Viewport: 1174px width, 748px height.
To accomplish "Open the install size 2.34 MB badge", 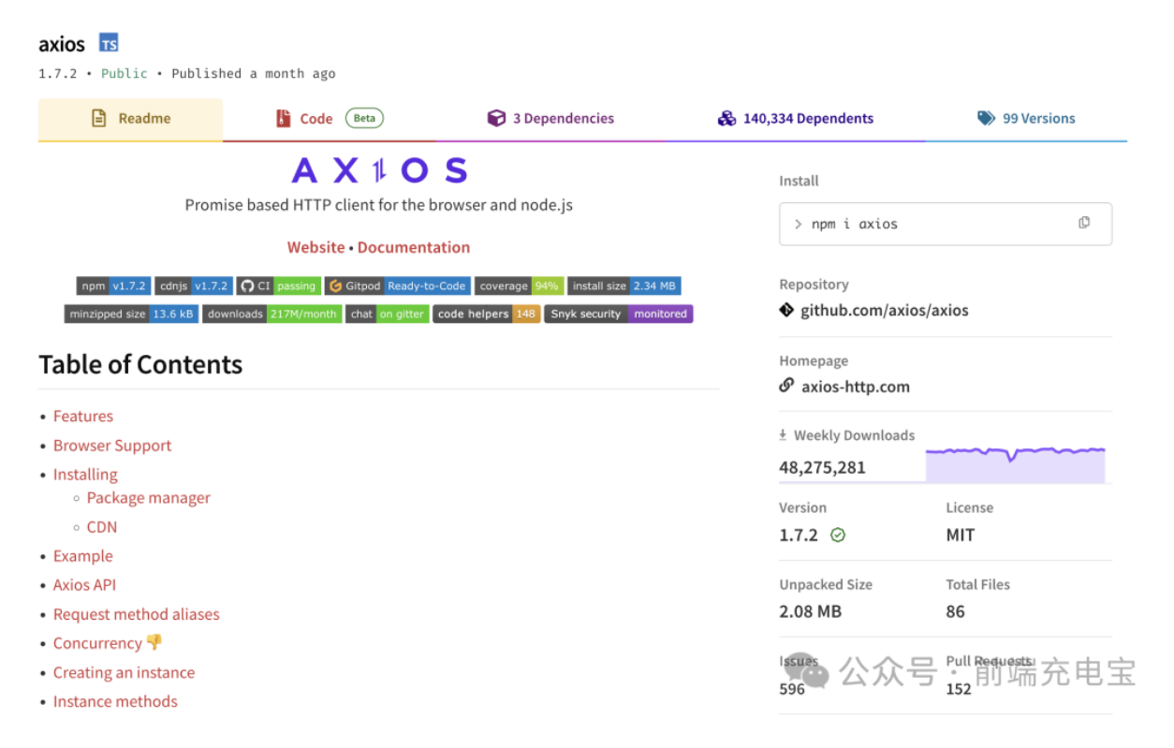I will [x=624, y=286].
